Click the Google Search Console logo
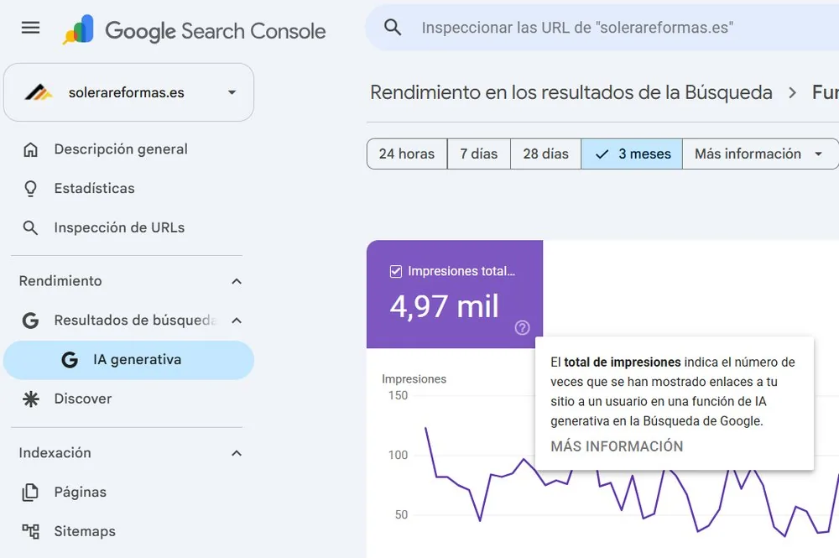839x558 pixels. click(195, 30)
